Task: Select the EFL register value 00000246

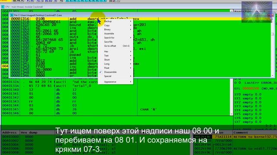Action: coord(251,88)
